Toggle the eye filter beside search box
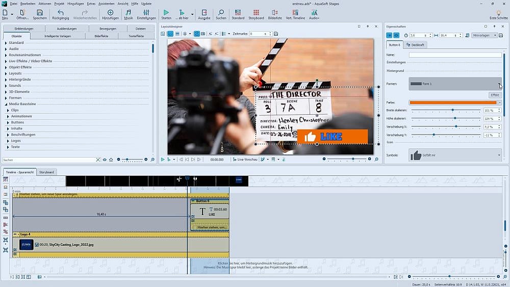 click(105, 160)
